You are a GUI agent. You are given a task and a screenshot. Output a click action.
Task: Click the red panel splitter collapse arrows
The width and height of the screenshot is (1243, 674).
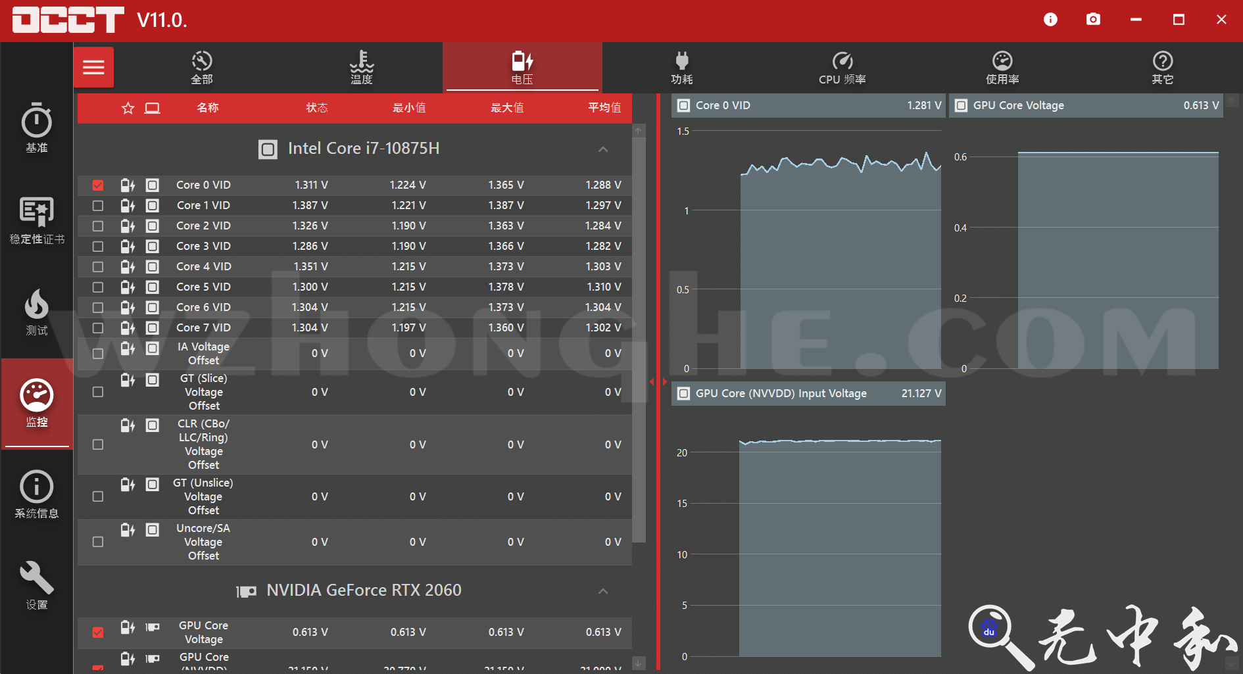click(658, 381)
